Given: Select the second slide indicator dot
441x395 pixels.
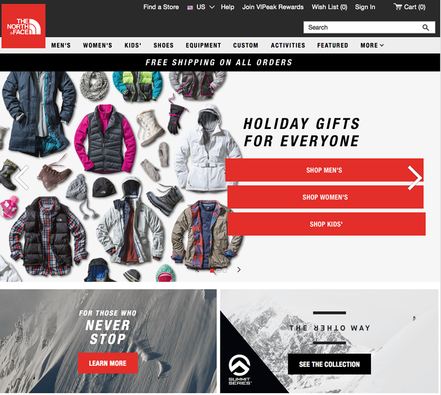Looking at the screenshot, I should click(x=218, y=271).
